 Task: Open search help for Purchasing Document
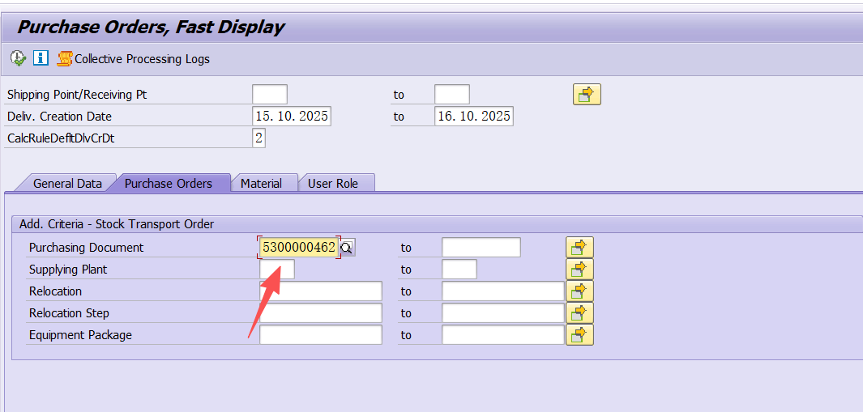coord(348,248)
